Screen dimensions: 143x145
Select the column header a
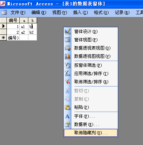pyautogui.click(x=24, y=20)
